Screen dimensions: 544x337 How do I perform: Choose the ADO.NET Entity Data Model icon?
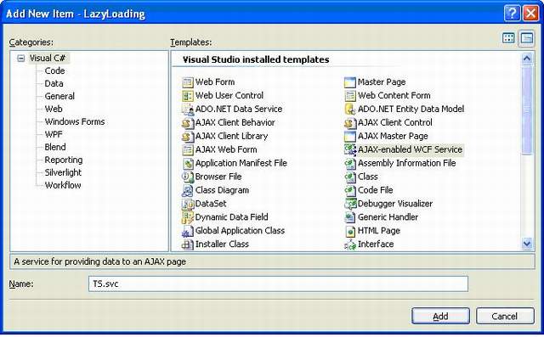click(350, 110)
